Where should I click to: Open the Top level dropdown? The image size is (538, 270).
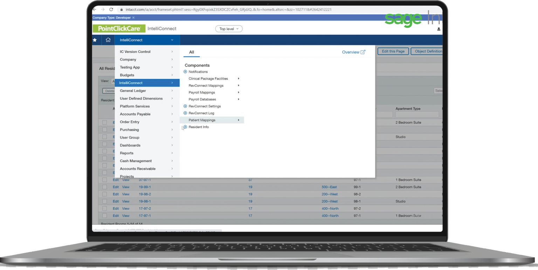click(x=228, y=29)
